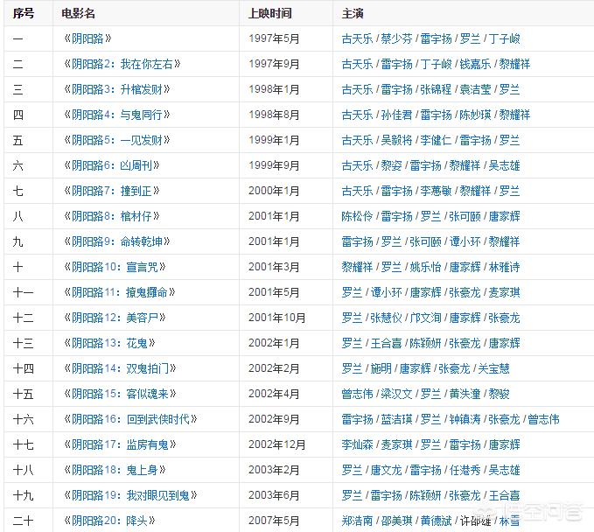
Task: Click actor 关宝慧 in the cast list
Action: 493,368
